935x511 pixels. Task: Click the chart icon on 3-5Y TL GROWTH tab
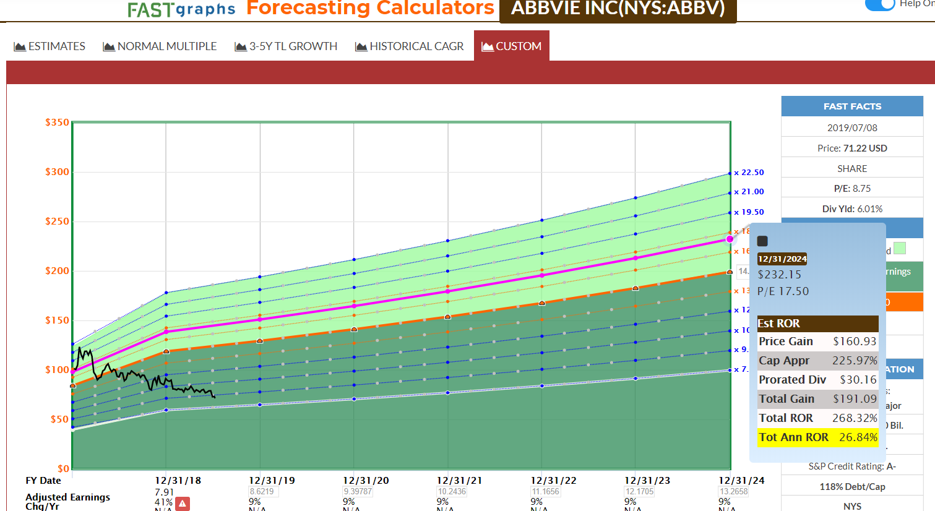241,46
